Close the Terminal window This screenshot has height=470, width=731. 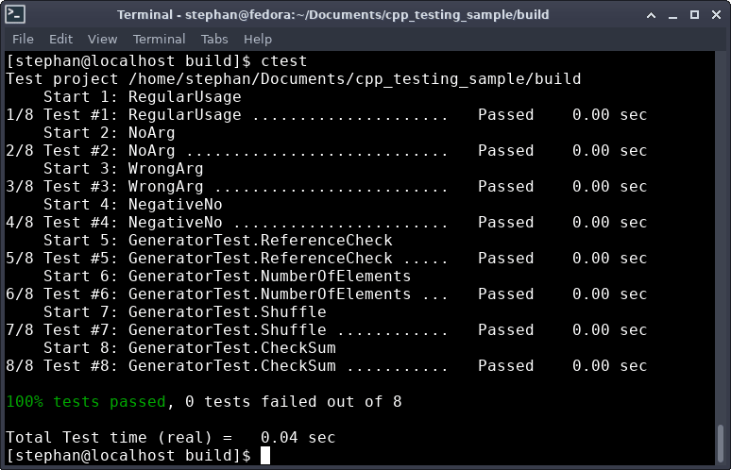pyautogui.click(x=714, y=15)
